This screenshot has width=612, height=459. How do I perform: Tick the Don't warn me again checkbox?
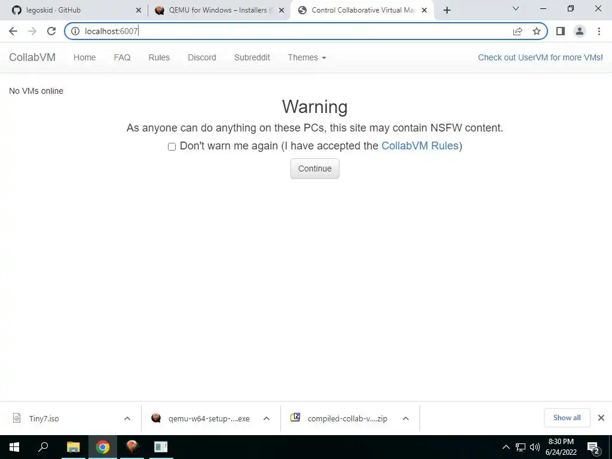tap(172, 147)
